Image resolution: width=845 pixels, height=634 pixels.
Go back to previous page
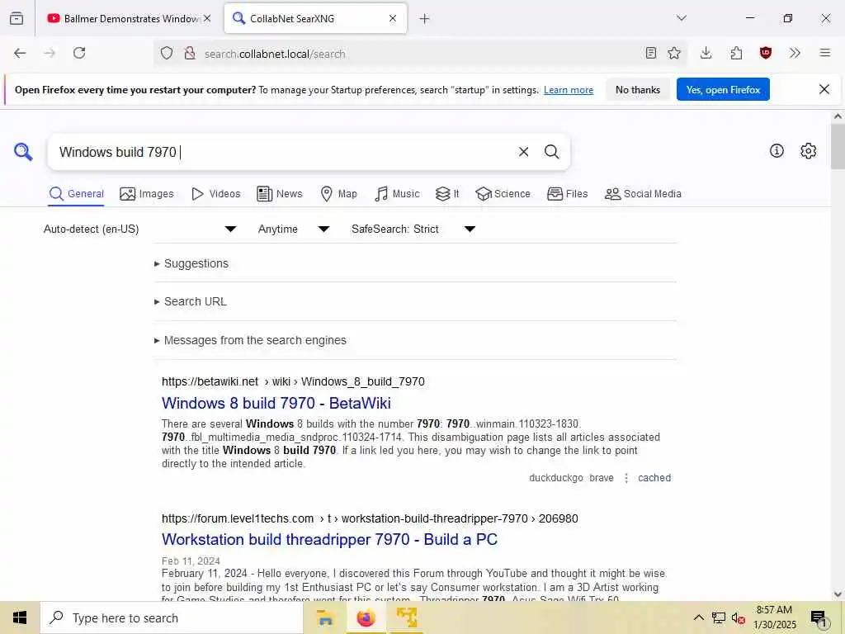[20, 53]
